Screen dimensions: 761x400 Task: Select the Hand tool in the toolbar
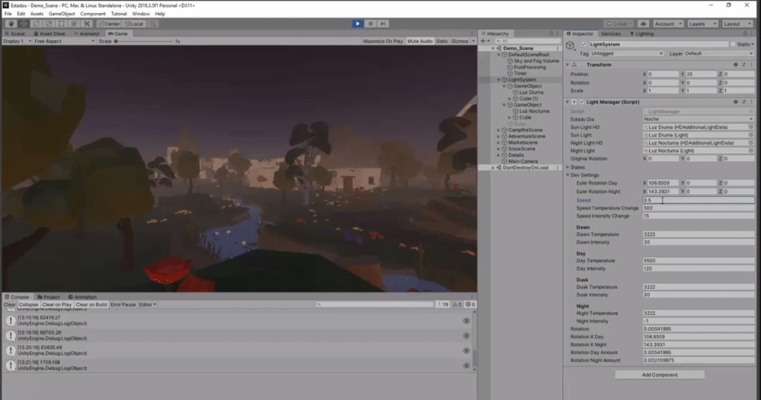[11, 24]
